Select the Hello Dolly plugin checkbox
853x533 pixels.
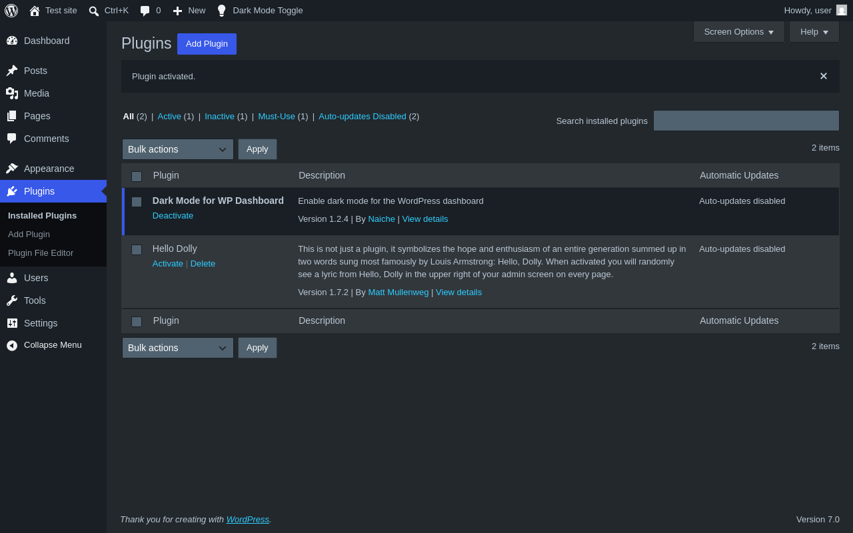click(137, 250)
